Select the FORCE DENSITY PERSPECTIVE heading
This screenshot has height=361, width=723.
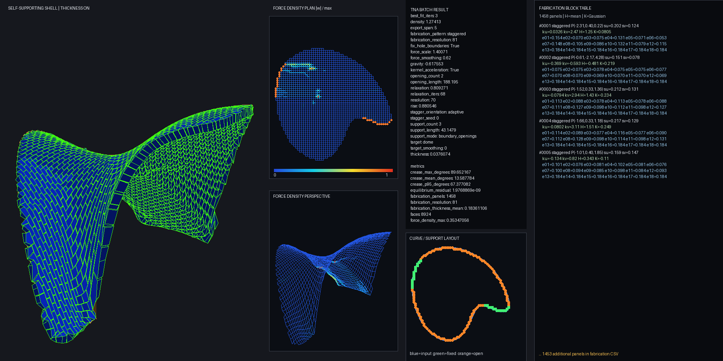pyautogui.click(x=302, y=196)
